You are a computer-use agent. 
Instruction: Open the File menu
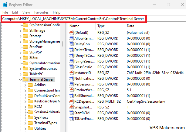(5, 12)
